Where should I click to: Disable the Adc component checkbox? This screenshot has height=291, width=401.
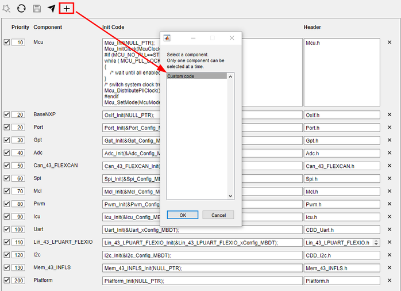[x=7, y=153]
